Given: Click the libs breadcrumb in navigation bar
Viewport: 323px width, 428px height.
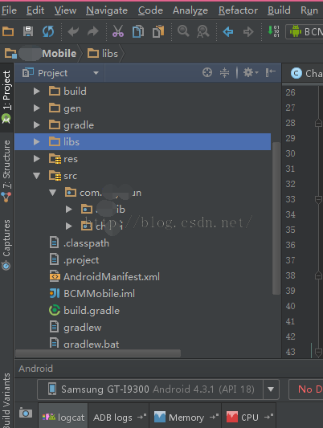Looking at the screenshot, I should 103,54.
